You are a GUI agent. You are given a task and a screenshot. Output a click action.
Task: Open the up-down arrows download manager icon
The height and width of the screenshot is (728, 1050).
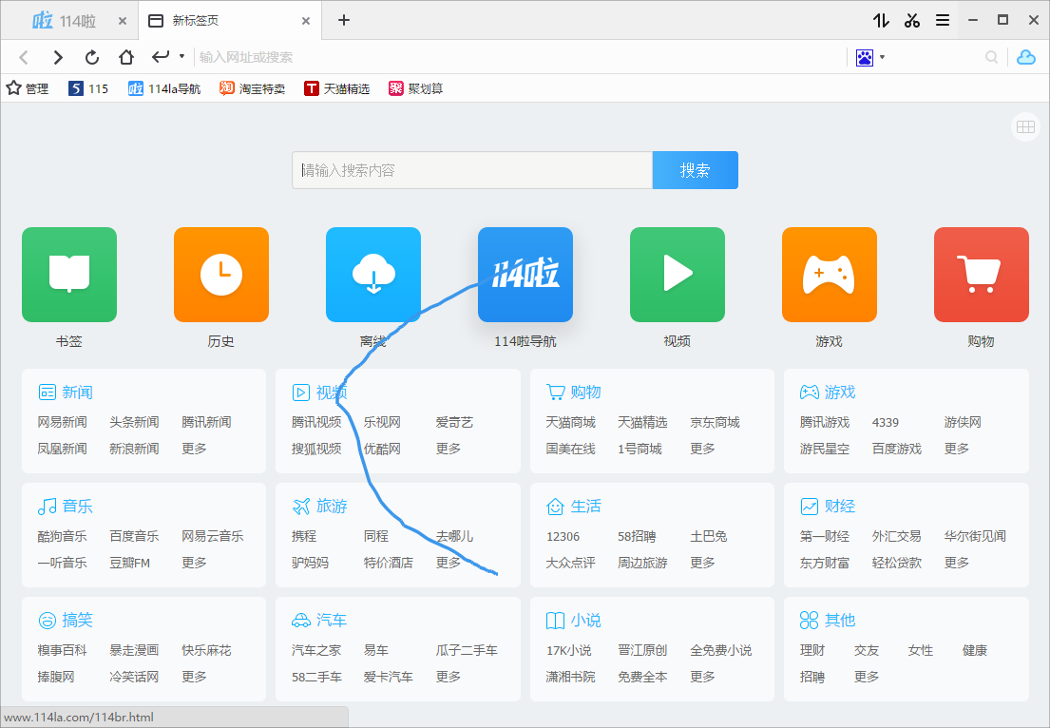(x=881, y=21)
